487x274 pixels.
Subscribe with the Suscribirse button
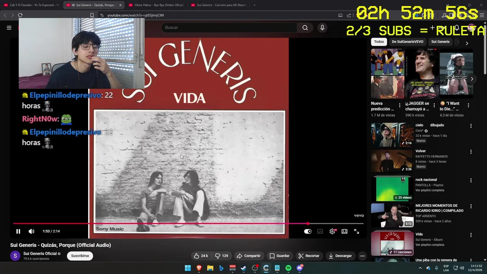click(80, 256)
